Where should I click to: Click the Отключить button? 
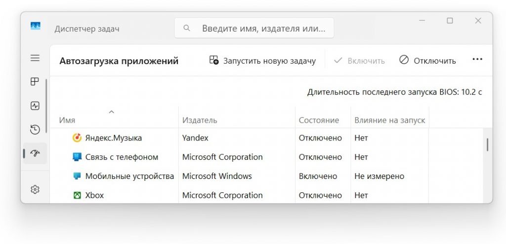point(427,61)
